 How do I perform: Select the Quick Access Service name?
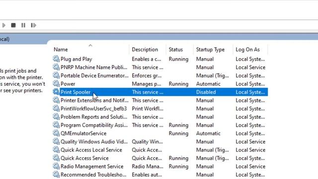coord(84,158)
